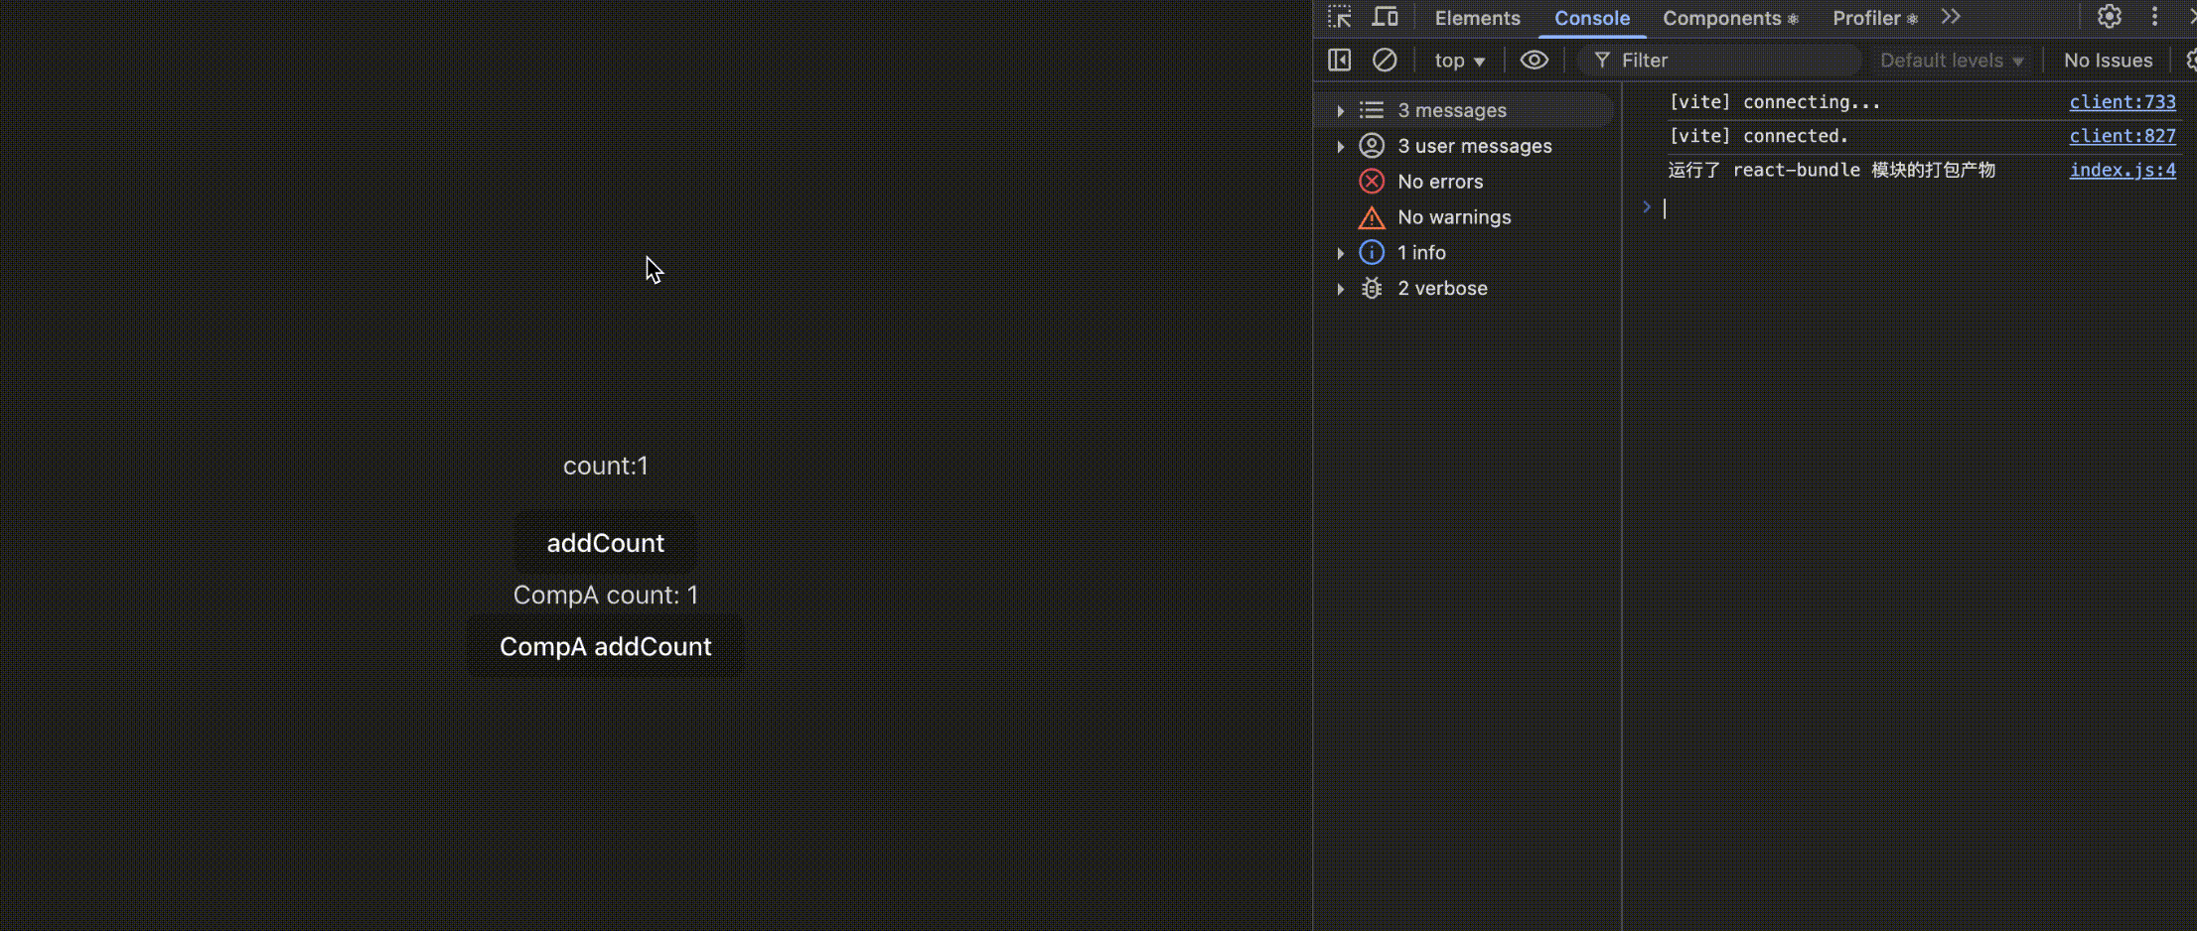Image resolution: width=2197 pixels, height=931 pixels.
Task: Show more tabs with double chevron
Action: (1951, 17)
